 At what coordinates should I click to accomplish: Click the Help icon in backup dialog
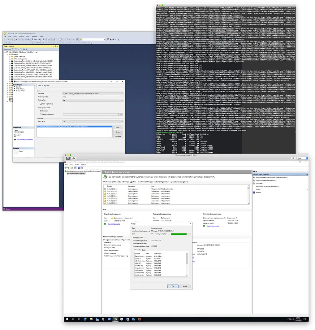(x=45, y=86)
